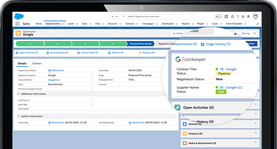The image size is (277, 149).
Task: Edit Account Name using pencil icon
Action: tap(92, 80)
